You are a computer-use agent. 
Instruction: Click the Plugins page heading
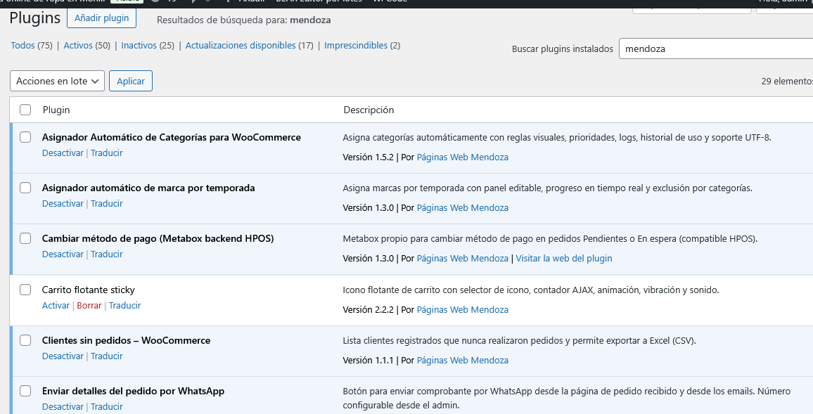tap(34, 18)
